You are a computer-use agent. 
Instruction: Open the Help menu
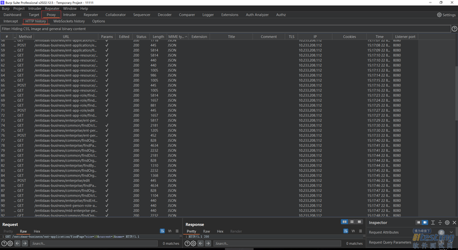[x=84, y=8]
